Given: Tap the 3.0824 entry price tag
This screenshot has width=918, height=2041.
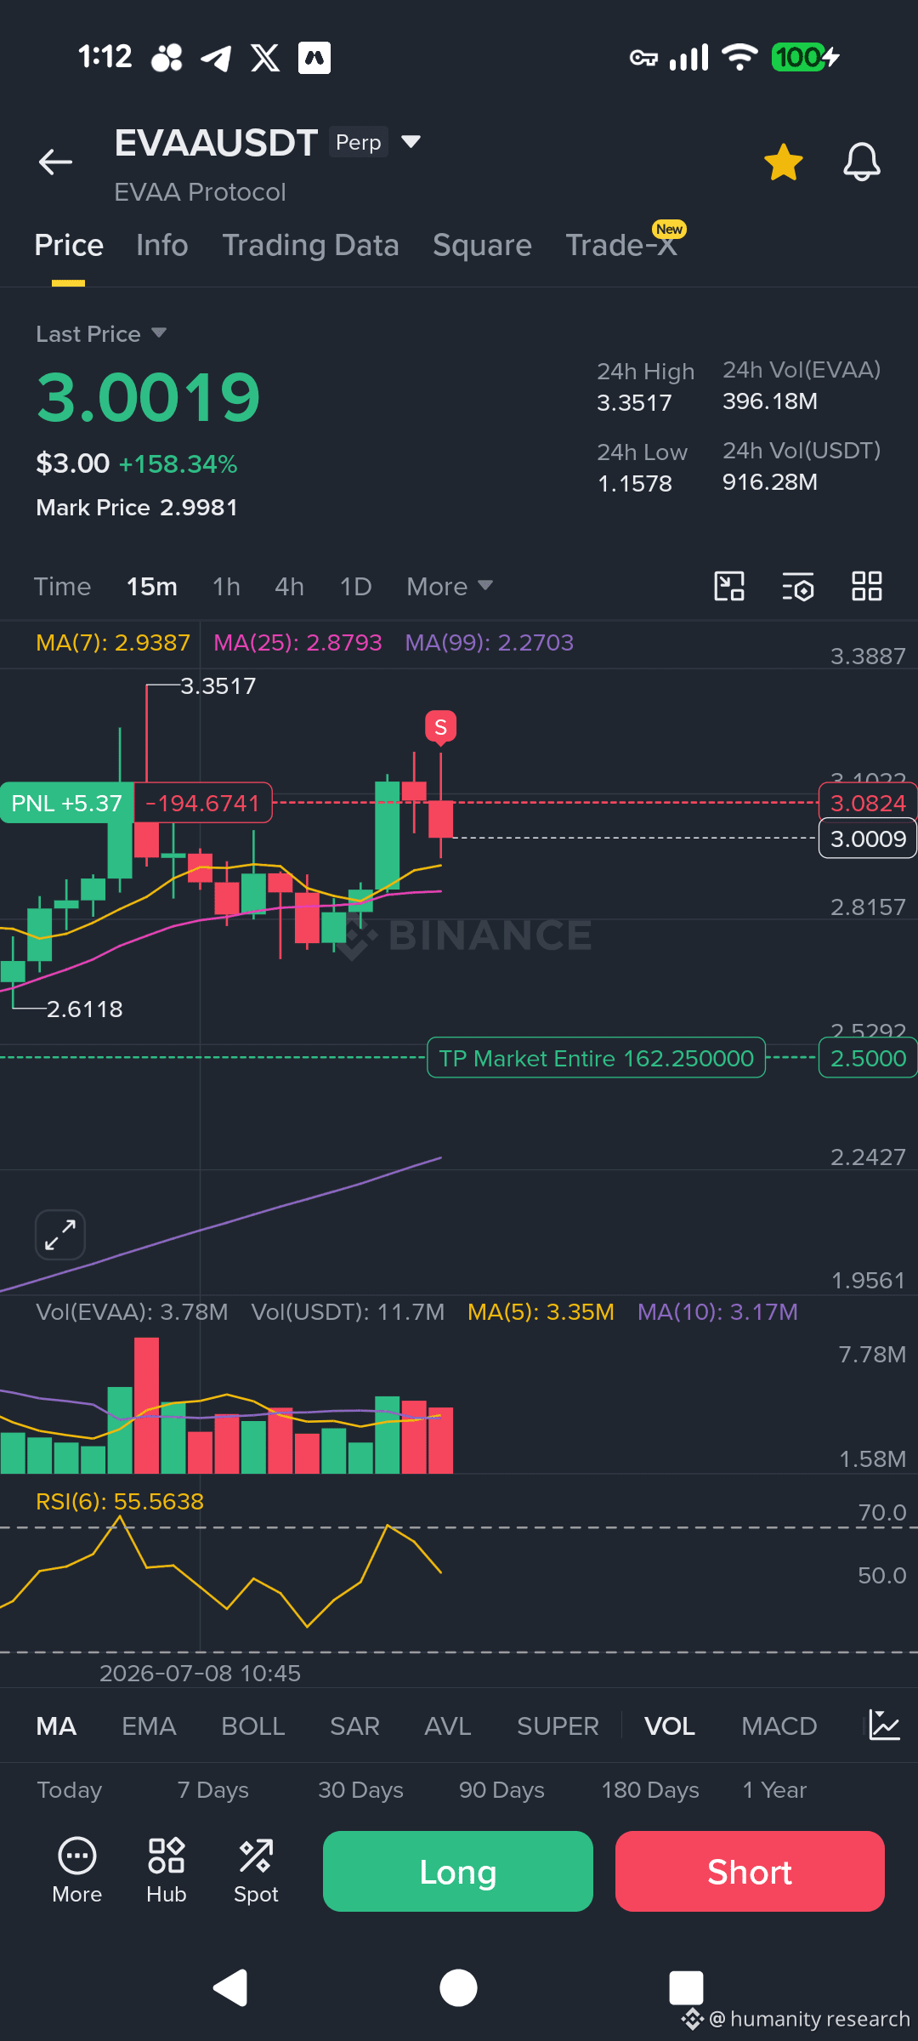Looking at the screenshot, I should click(x=868, y=803).
